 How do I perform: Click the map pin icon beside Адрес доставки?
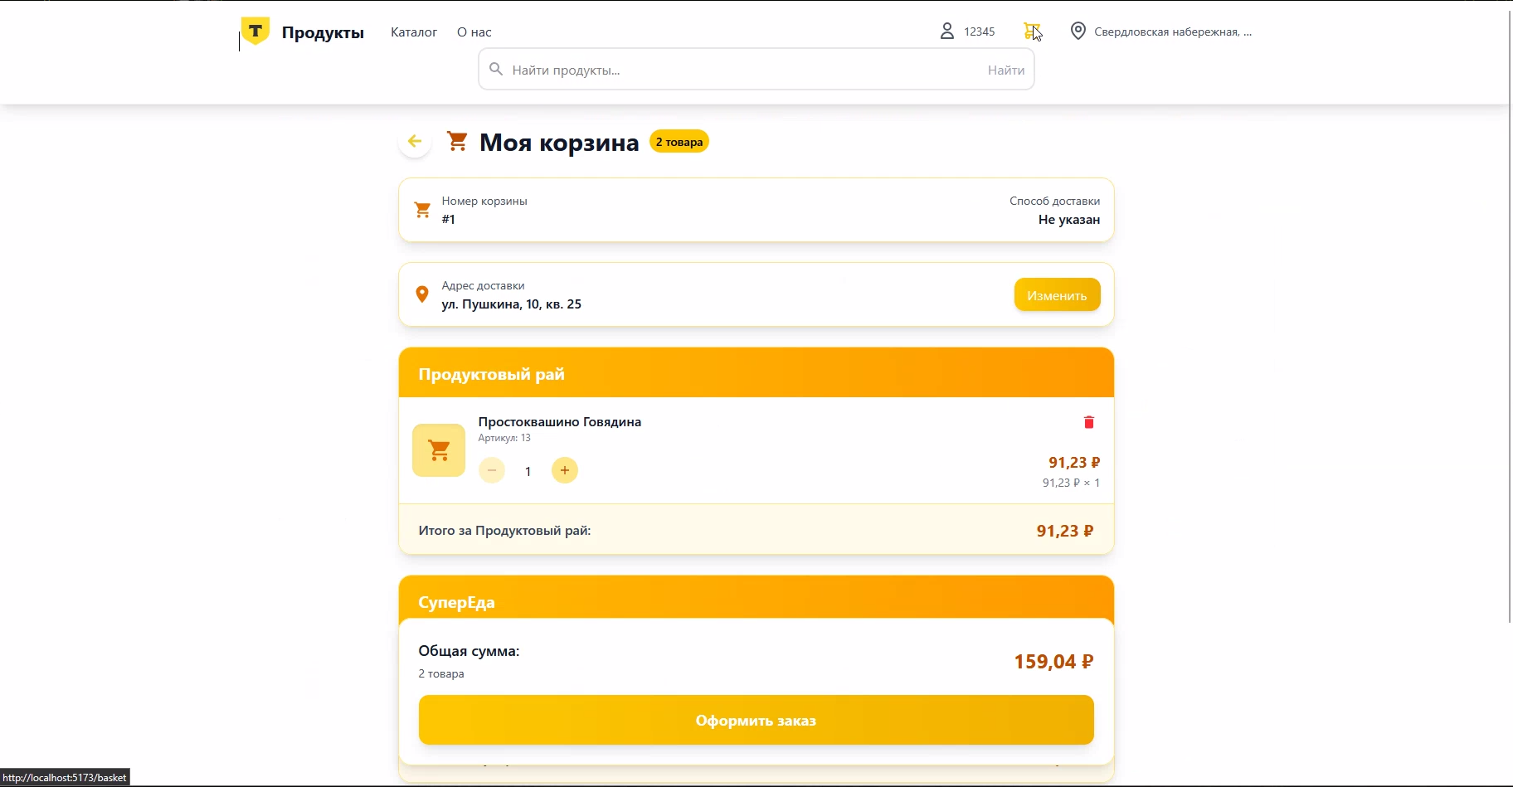tap(422, 294)
